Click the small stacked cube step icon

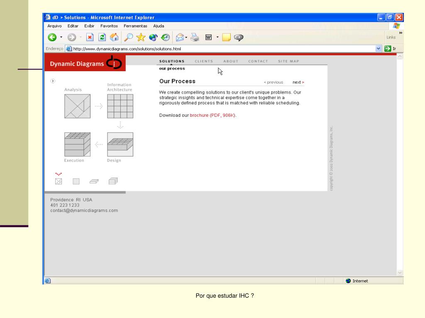pyautogui.click(x=113, y=181)
